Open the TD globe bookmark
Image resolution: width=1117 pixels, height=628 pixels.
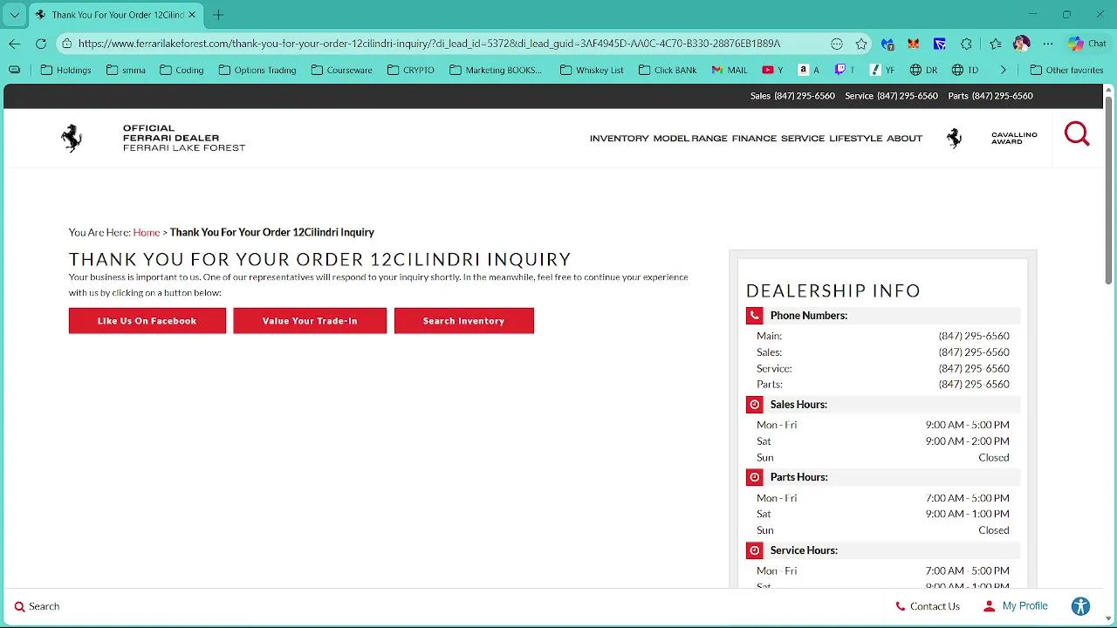(x=965, y=70)
